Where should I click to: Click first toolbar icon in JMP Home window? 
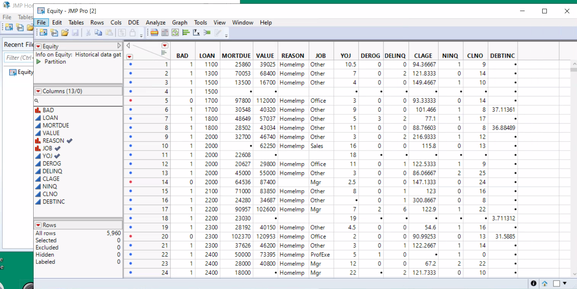(9, 27)
